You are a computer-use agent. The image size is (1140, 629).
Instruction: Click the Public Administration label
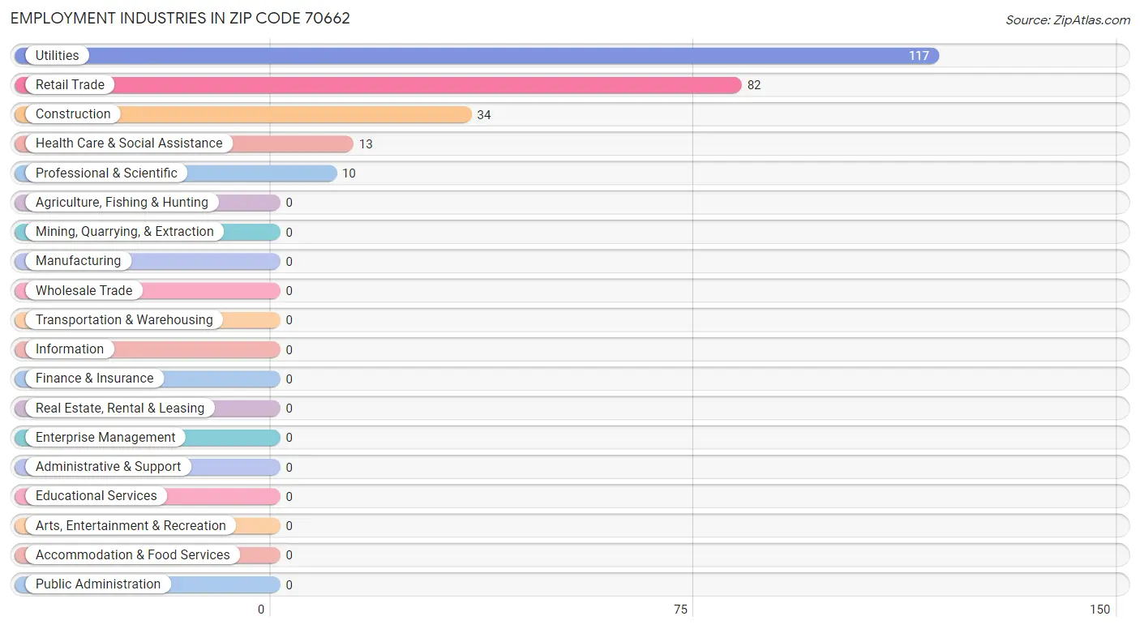click(x=98, y=584)
